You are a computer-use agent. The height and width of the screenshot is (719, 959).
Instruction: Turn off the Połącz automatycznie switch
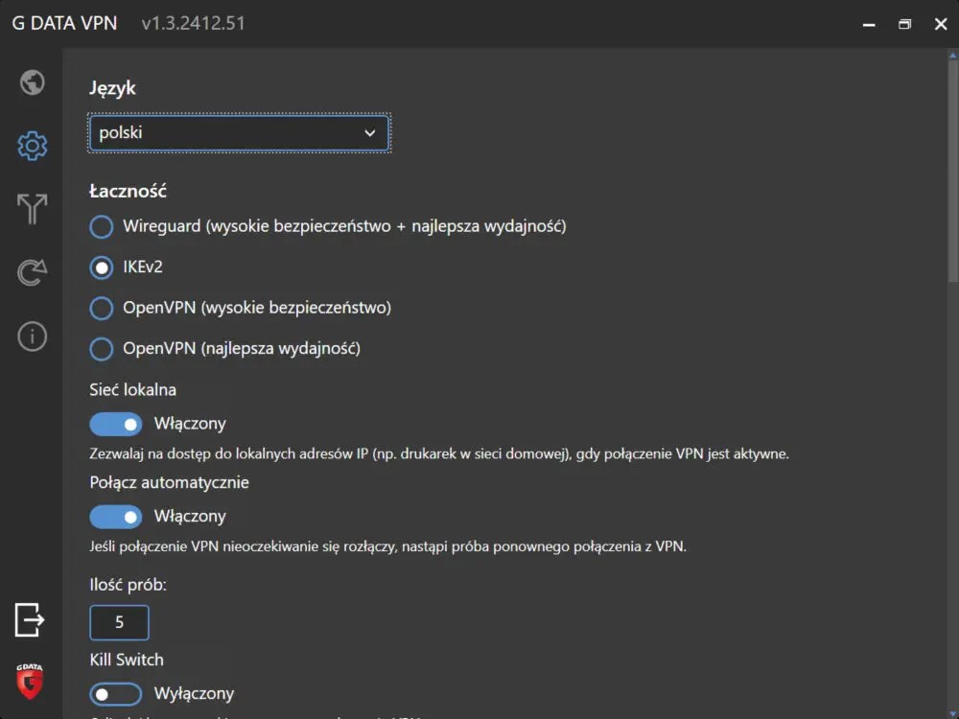click(x=116, y=517)
